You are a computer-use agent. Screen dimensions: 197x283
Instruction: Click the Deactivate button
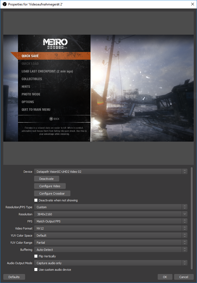point(47,179)
